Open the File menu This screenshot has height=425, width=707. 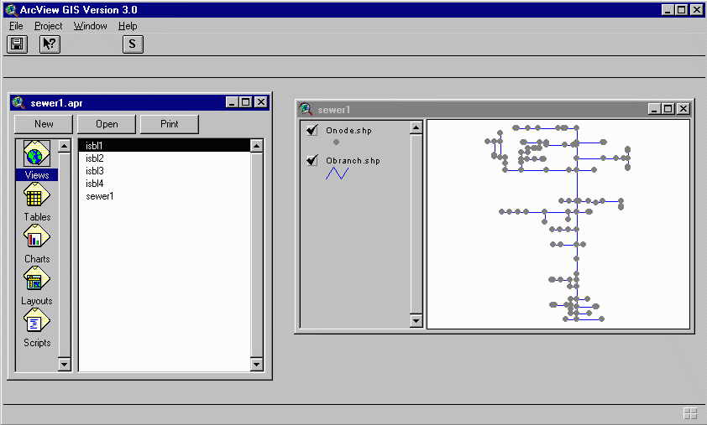[x=16, y=26]
